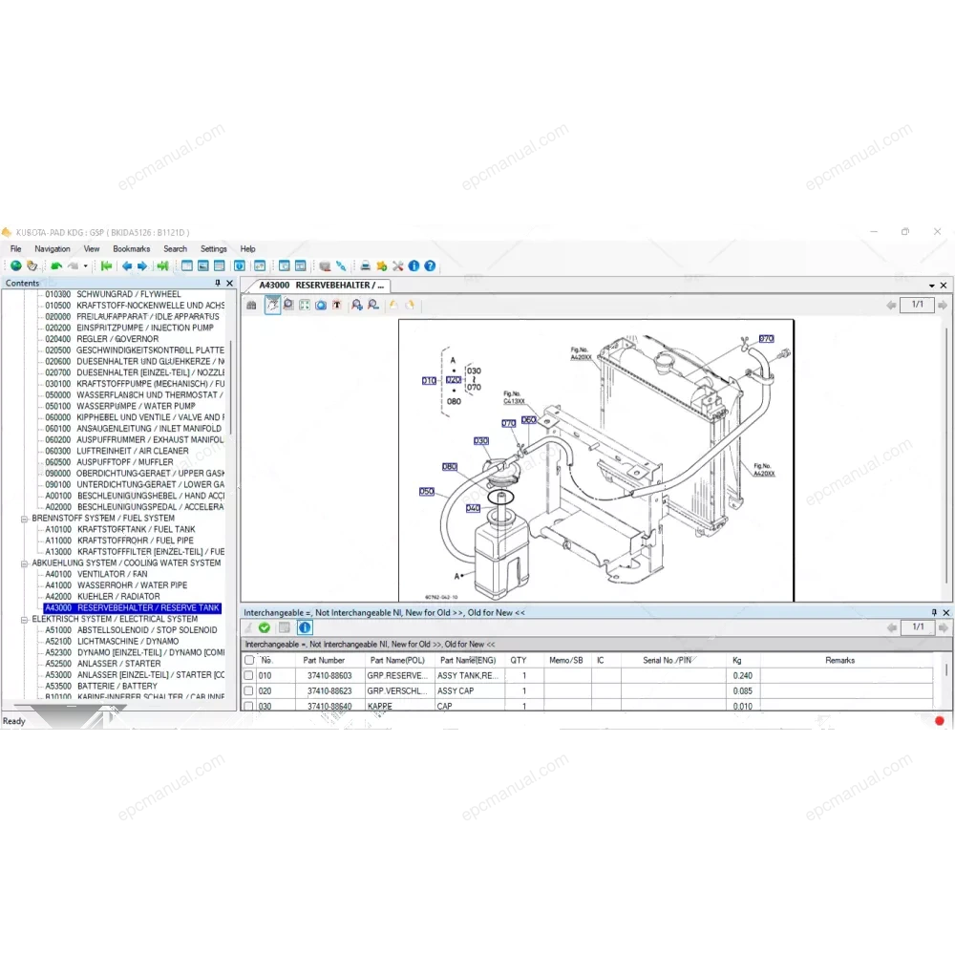The width and height of the screenshot is (955, 955).
Task: Click the yellow puzzle piece icon
Action: pos(382,265)
